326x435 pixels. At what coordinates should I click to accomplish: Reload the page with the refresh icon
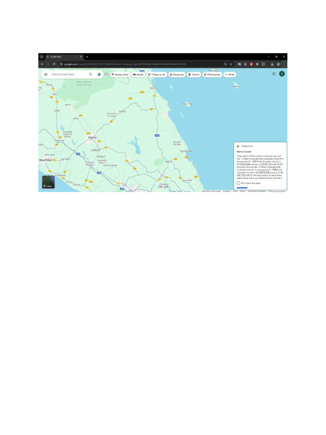click(54, 64)
